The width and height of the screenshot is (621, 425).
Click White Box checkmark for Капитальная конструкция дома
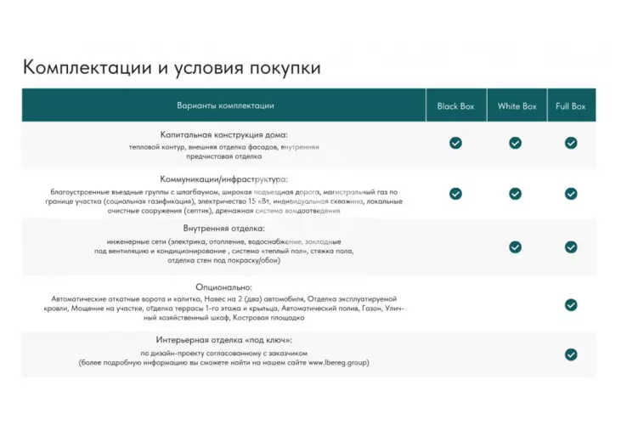(515, 143)
